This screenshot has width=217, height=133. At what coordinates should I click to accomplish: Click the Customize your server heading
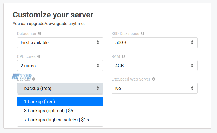click(x=53, y=15)
